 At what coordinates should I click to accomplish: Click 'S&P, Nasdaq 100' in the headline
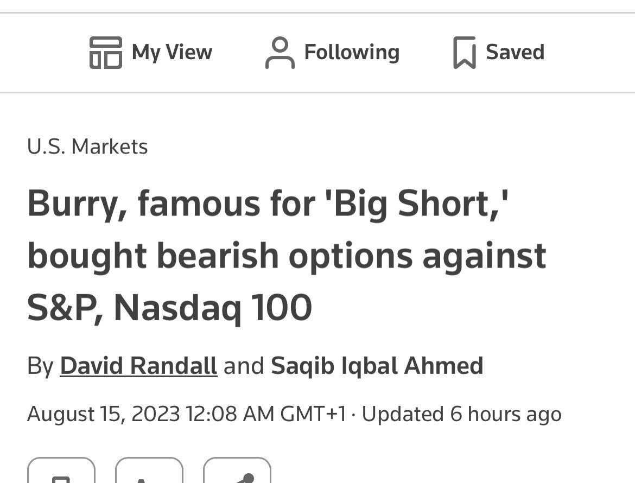(x=169, y=308)
